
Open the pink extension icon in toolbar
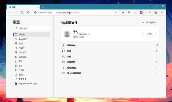135,13
